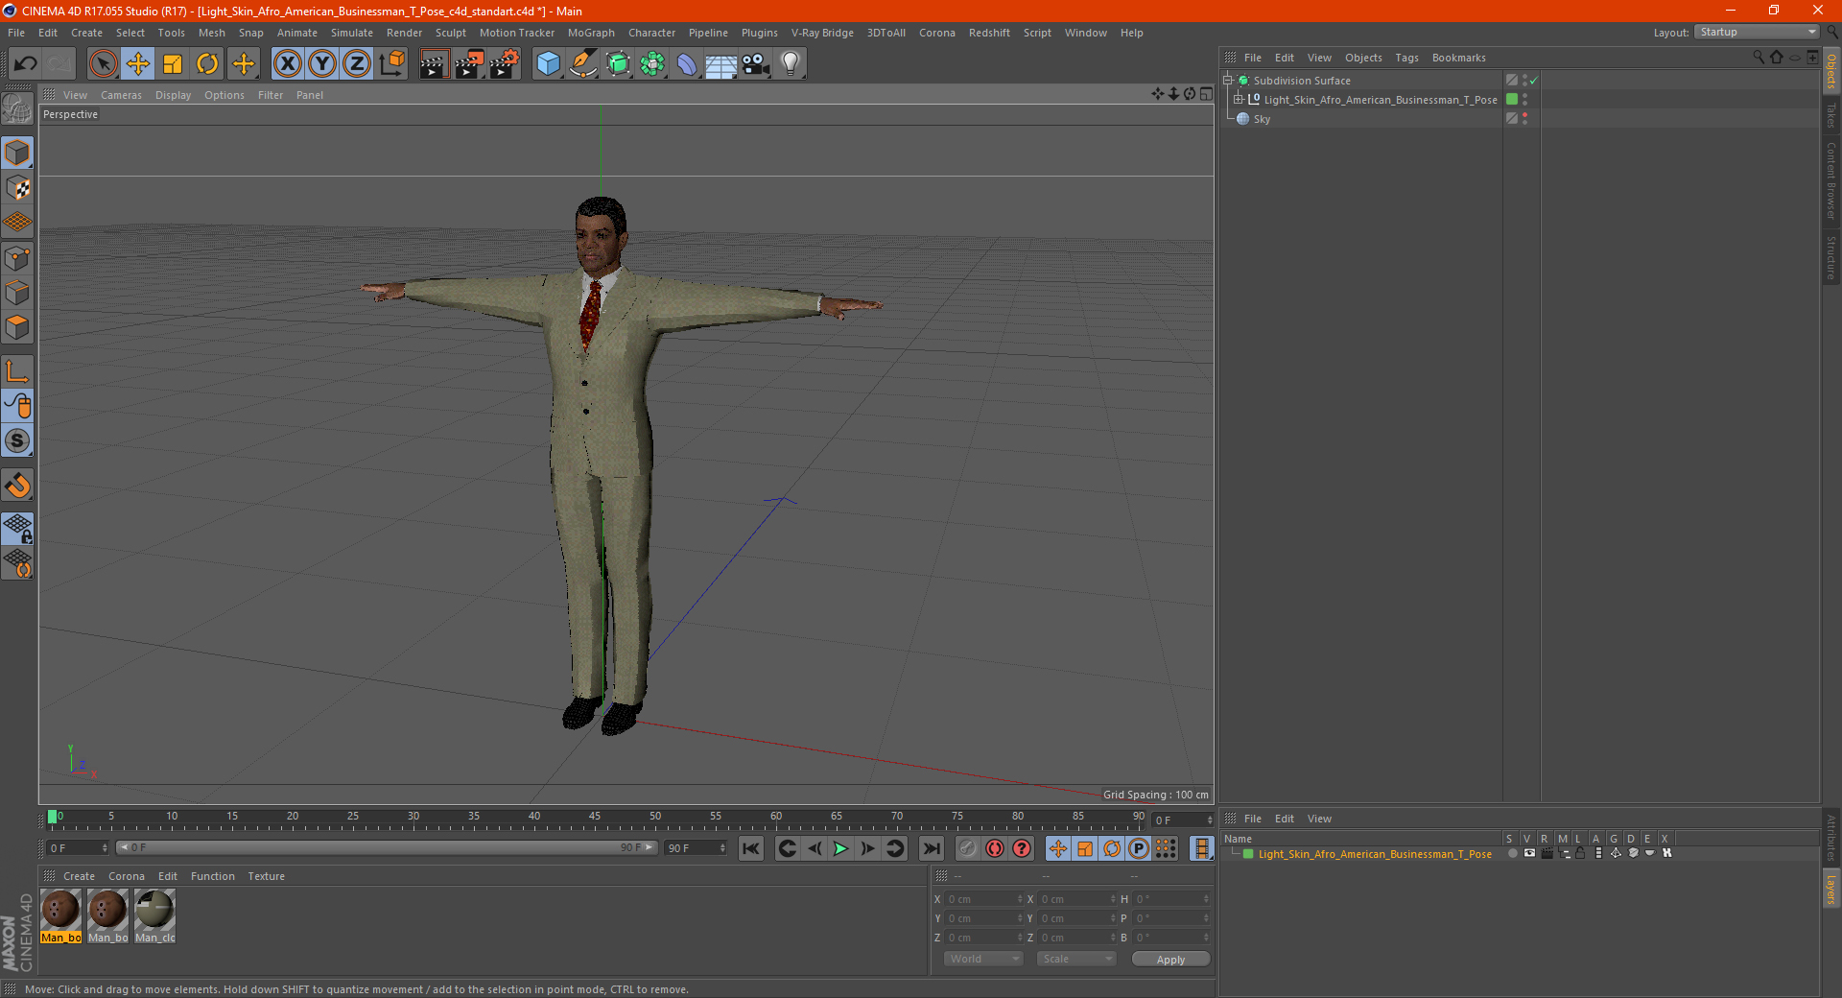Open the Content Browser side tab

(x=1831, y=180)
